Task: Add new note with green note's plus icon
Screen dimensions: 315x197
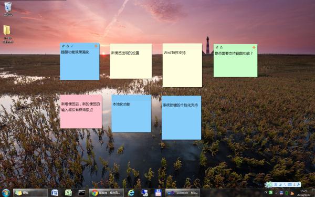Action: click(254, 47)
